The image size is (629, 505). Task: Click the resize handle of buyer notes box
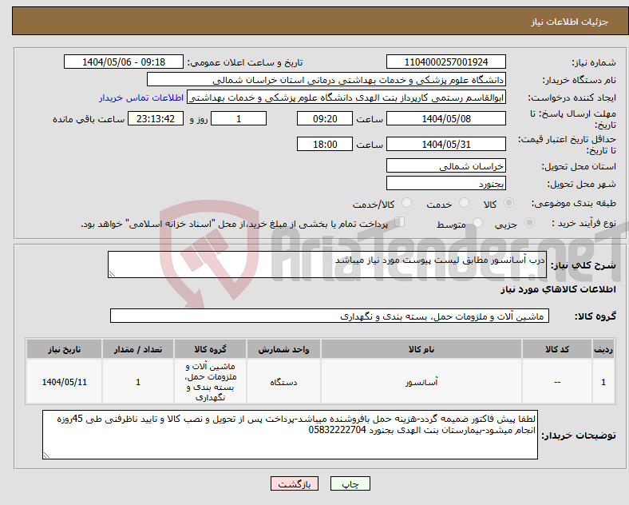point(46,455)
